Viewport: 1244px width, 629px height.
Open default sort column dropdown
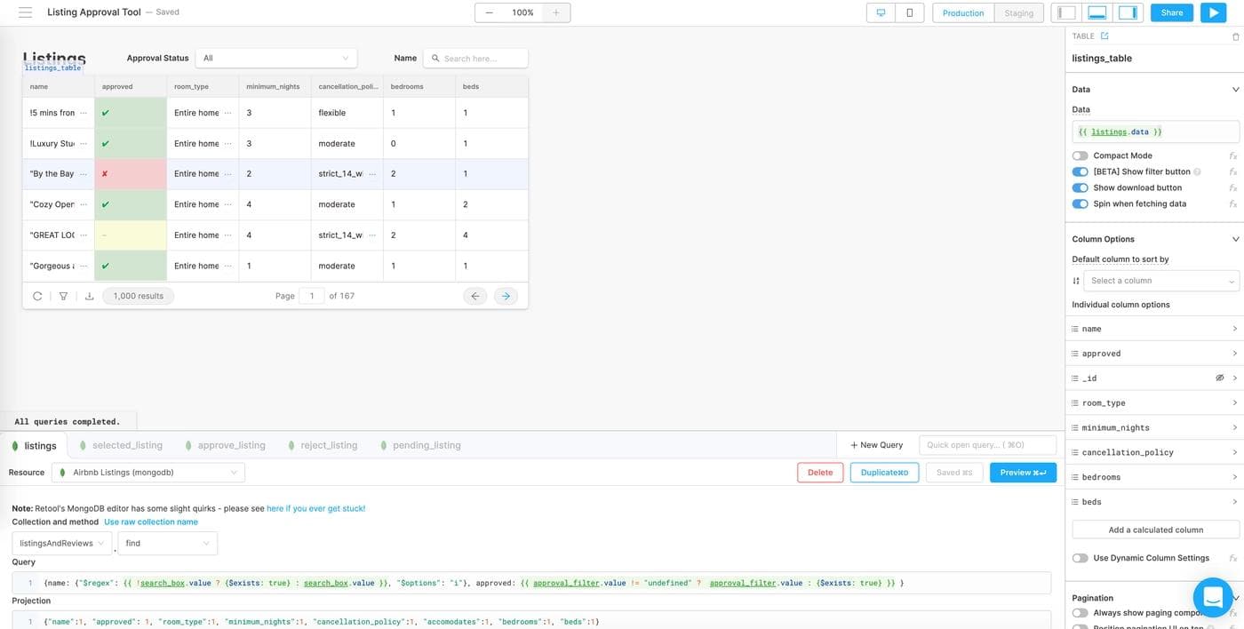click(x=1160, y=281)
